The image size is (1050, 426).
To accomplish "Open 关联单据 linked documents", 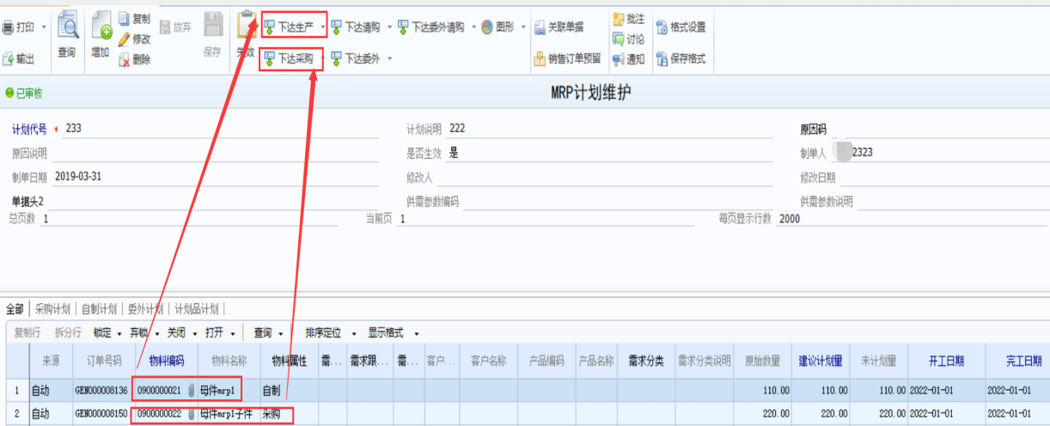I will (x=539, y=27).
